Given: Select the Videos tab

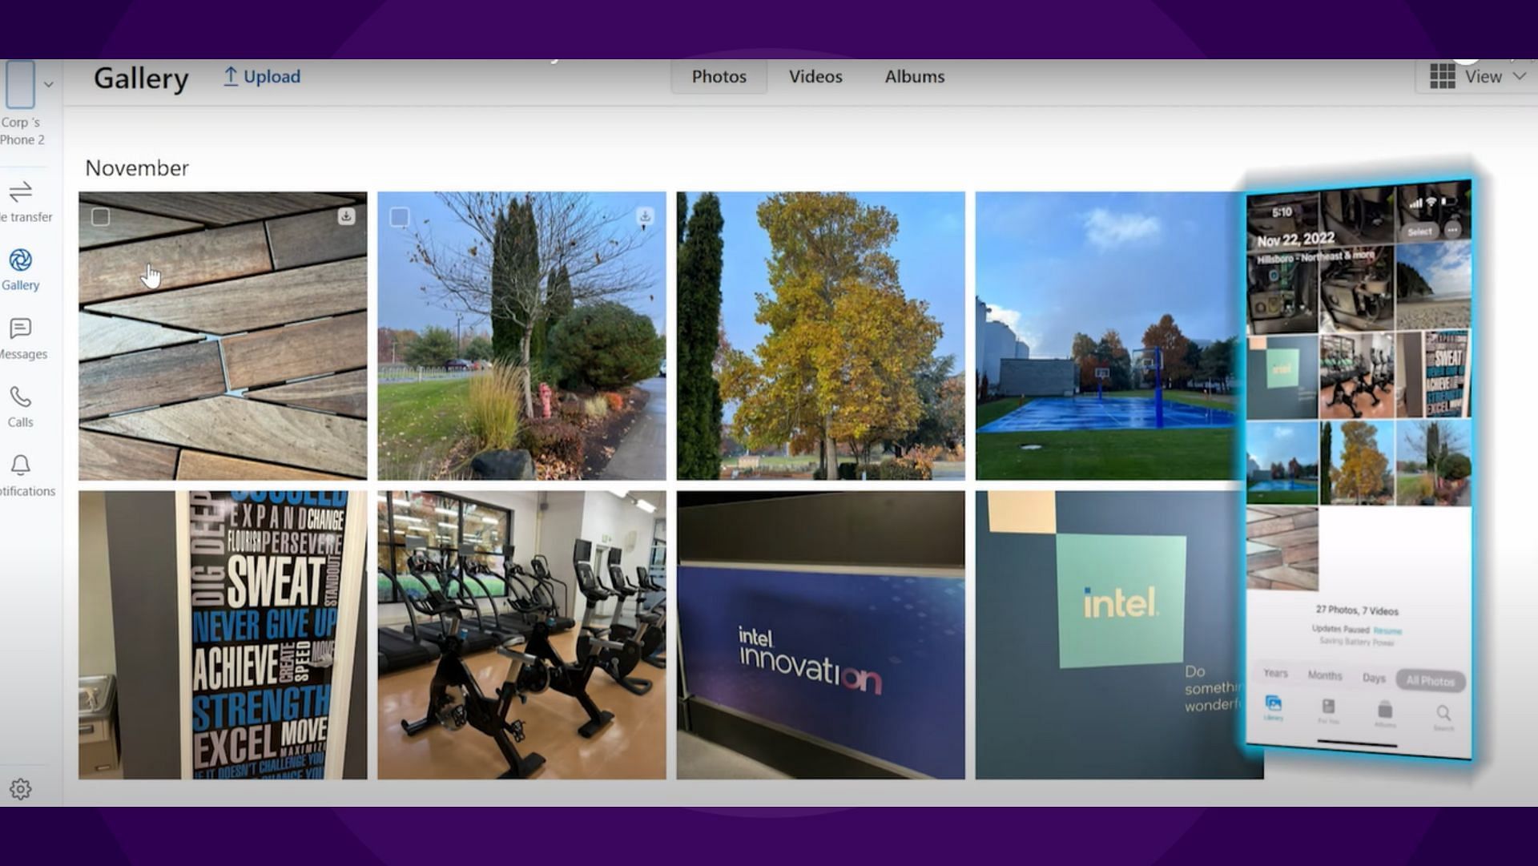Looking at the screenshot, I should pyautogui.click(x=815, y=76).
